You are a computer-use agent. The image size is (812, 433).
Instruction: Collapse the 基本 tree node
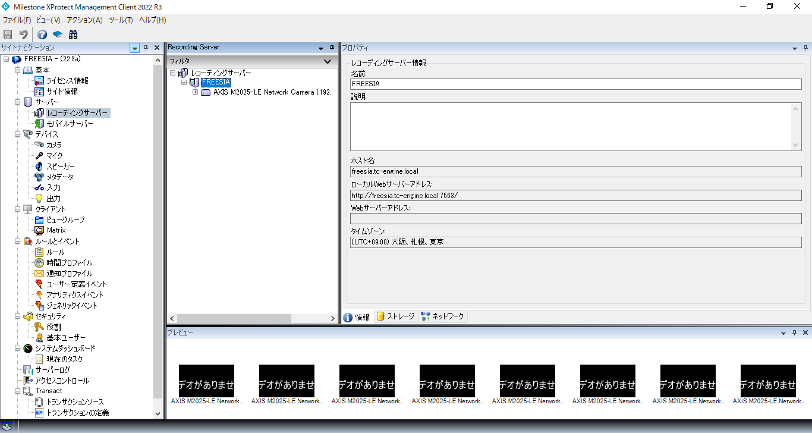click(18, 70)
